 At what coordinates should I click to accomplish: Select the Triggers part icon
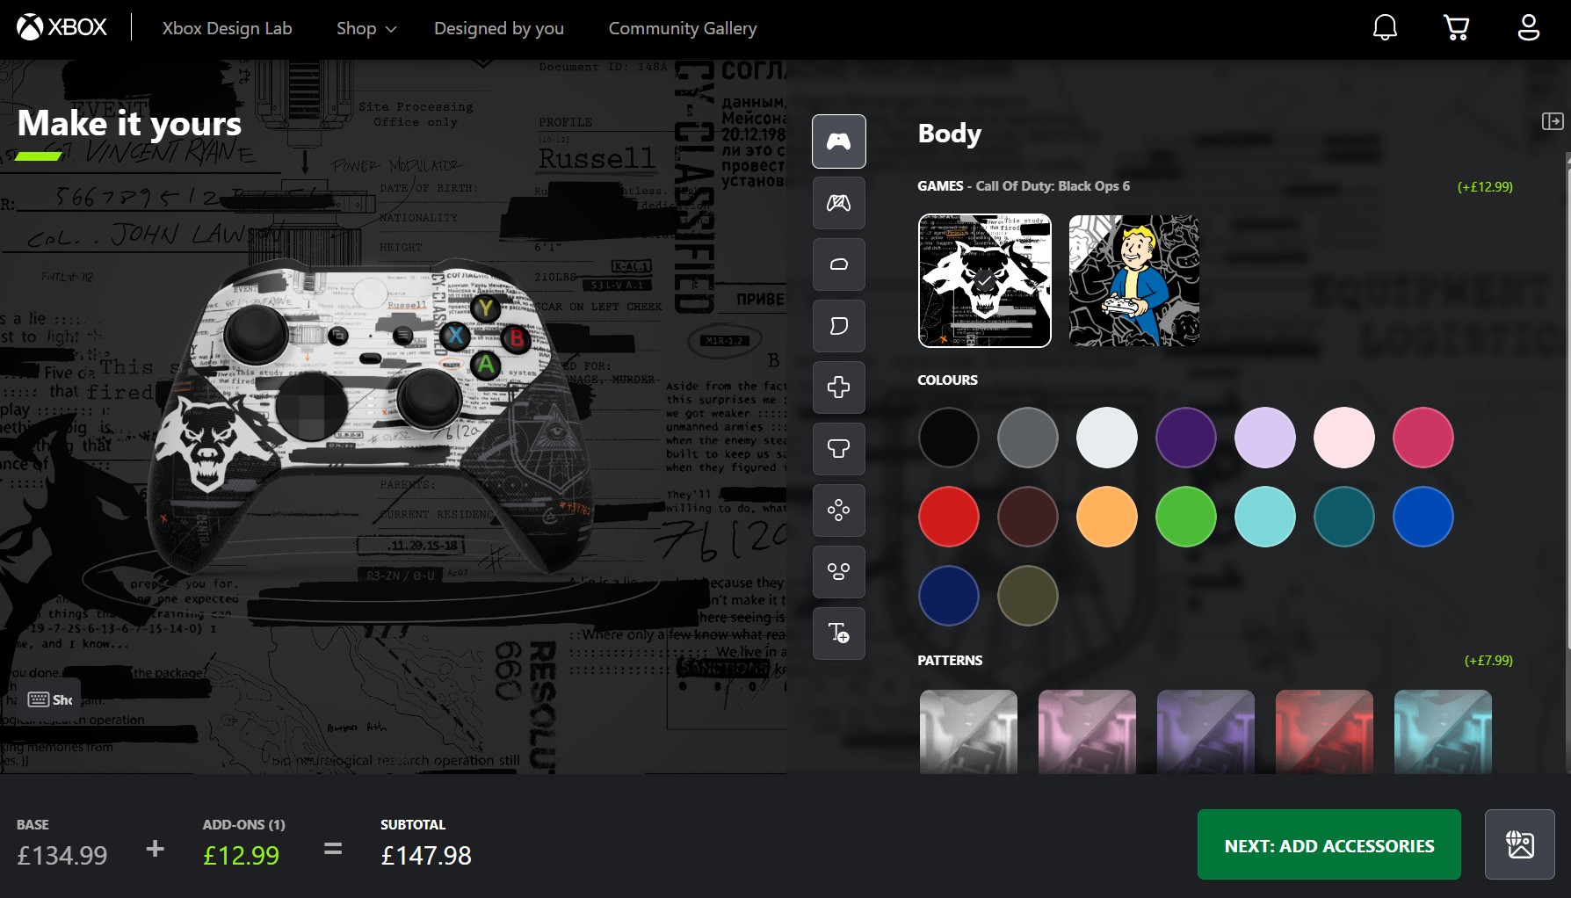[x=839, y=326]
